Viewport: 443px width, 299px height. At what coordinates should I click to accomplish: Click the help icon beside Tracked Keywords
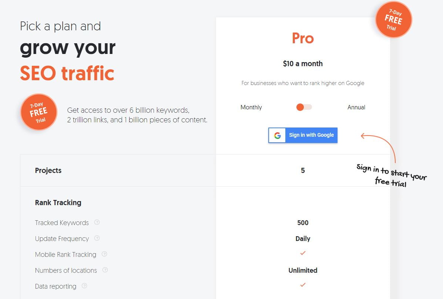click(97, 222)
